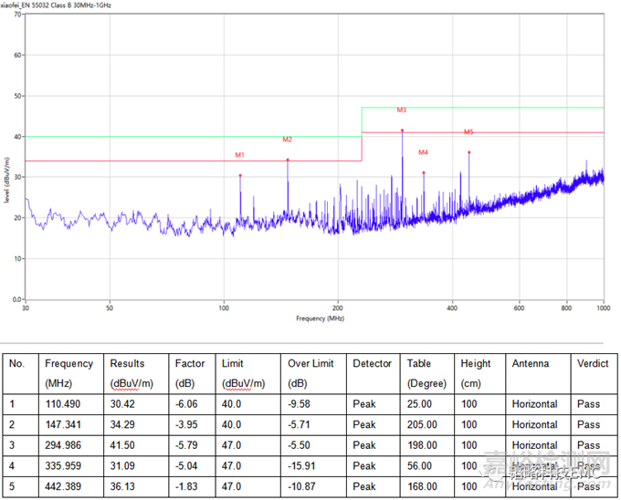Select the result value 41.50
The width and height of the screenshot is (621, 500).
click(x=121, y=445)
